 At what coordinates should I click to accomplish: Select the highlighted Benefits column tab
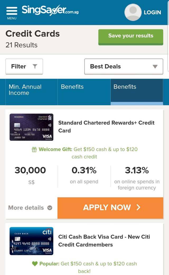click(137, 90)
